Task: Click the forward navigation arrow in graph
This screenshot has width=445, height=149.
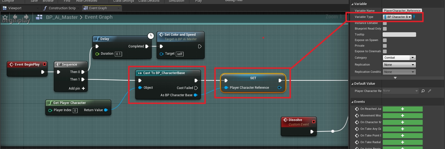Action: [26, 17]
